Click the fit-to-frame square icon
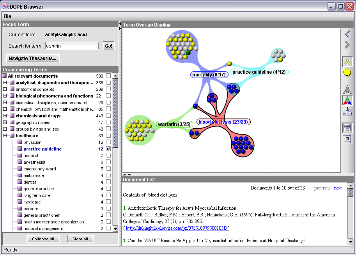Image resolution: width=356 pixels, height=255 pixels. coord(347,138)
